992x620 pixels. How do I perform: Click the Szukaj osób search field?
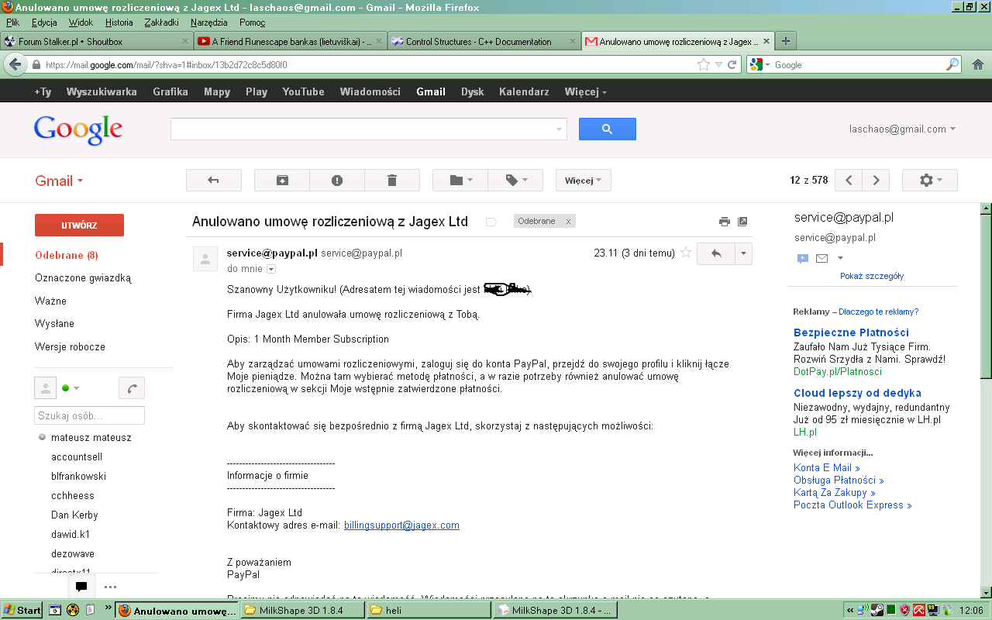(90, 415)
